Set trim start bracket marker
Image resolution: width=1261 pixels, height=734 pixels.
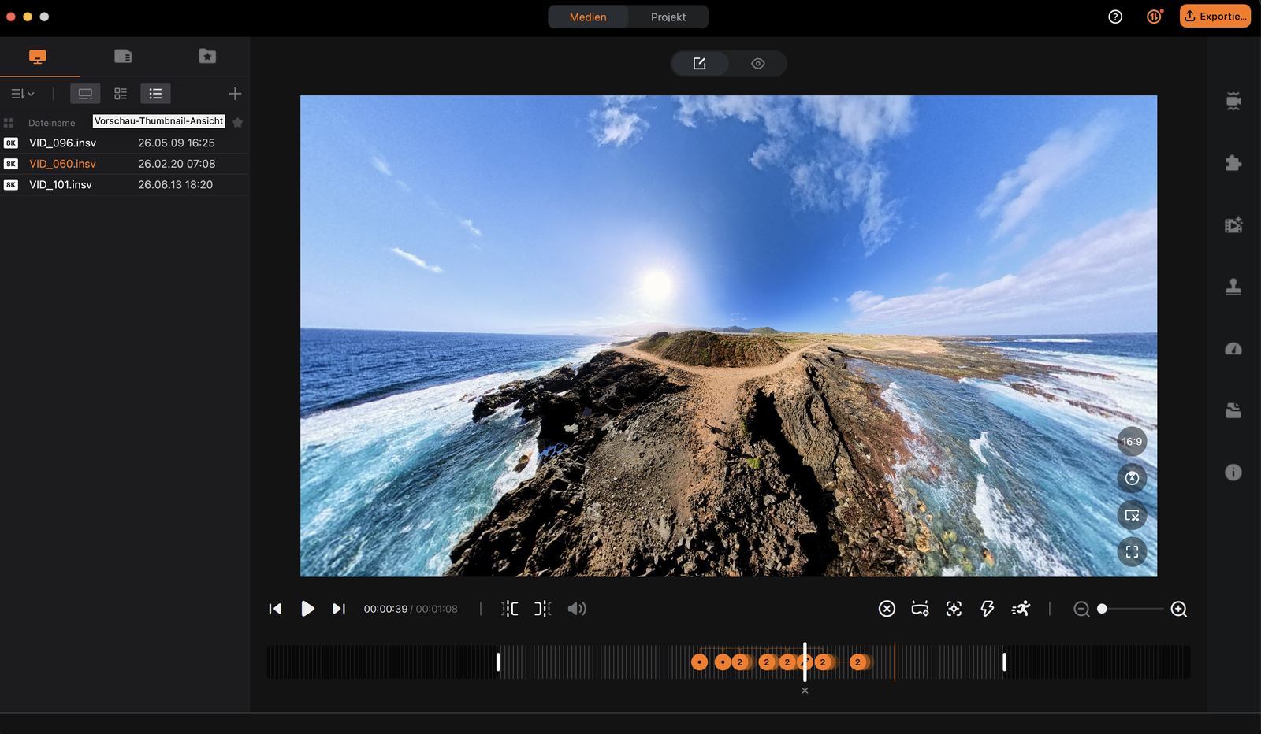tap(510, 609)
